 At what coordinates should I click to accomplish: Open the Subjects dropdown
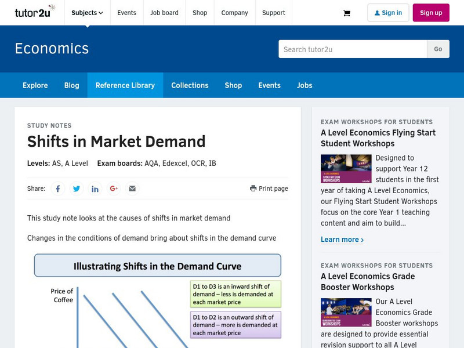tap(85, 12)
